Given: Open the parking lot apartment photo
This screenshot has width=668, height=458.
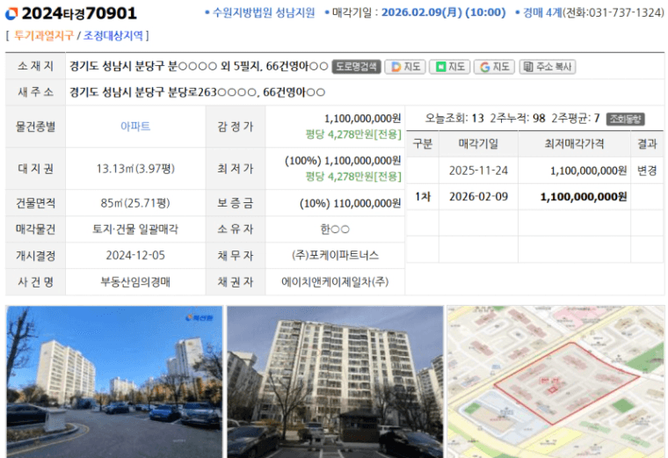Looking at the screenshot, I should pos(114,382).
